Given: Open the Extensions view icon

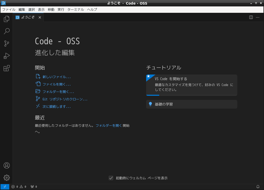Looking at the screenshot, I should pyautogui.click(x=6, y=68).
